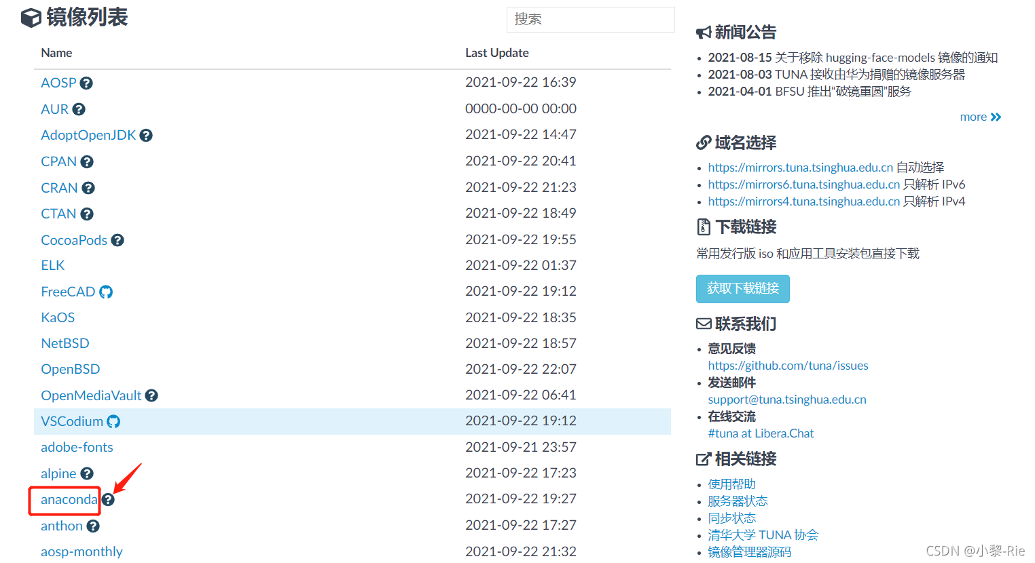This screenshot has height=563, width=1035.
Task: Click the support@tuna.tsinghua.edu.cn email link
Action: pos(787,400)
